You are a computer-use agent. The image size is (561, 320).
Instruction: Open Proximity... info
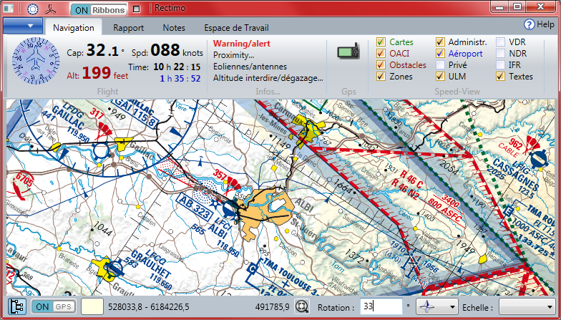[x=233, y=55]
